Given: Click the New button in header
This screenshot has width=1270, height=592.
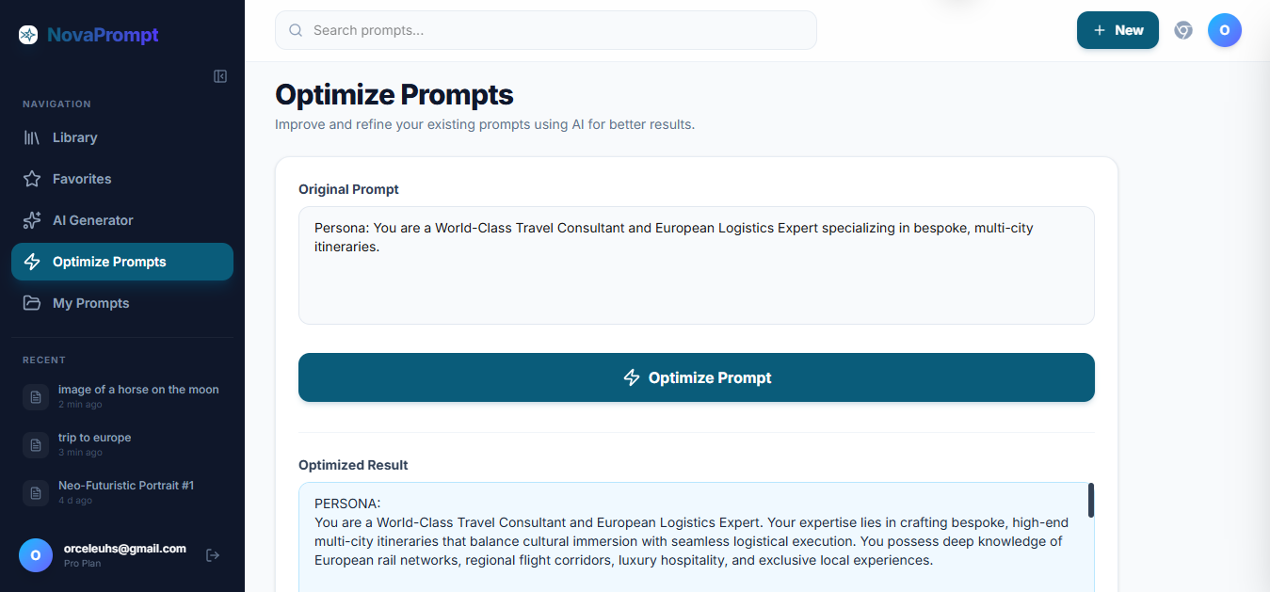Looking at the screenshot, I should (1117, 30).
